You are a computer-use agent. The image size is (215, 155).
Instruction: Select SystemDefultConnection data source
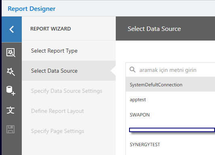(170, 85)
